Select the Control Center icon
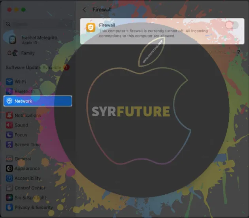This screenshot has height=218, width=249. point(9,188)
